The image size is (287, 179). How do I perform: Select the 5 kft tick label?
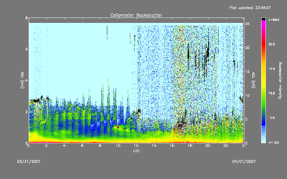246,119
